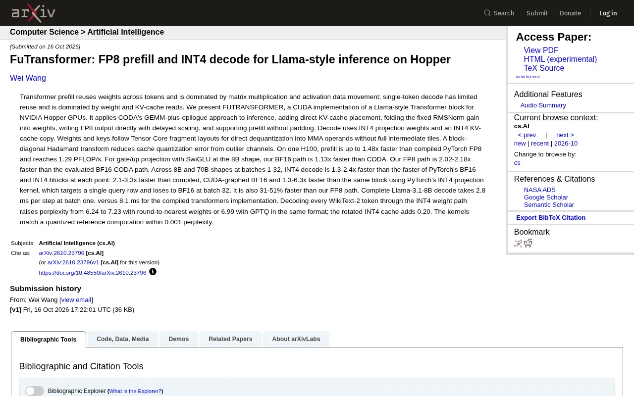Viewport: 634px width, 396px height.
Task: Open NASA ADS references
Action: pyautogui.click(x=540, y=190)
